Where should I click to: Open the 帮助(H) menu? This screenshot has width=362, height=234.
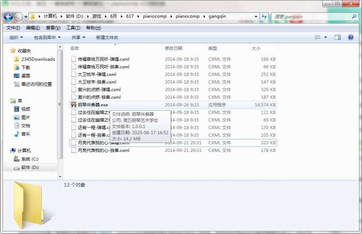coord(94,28)
